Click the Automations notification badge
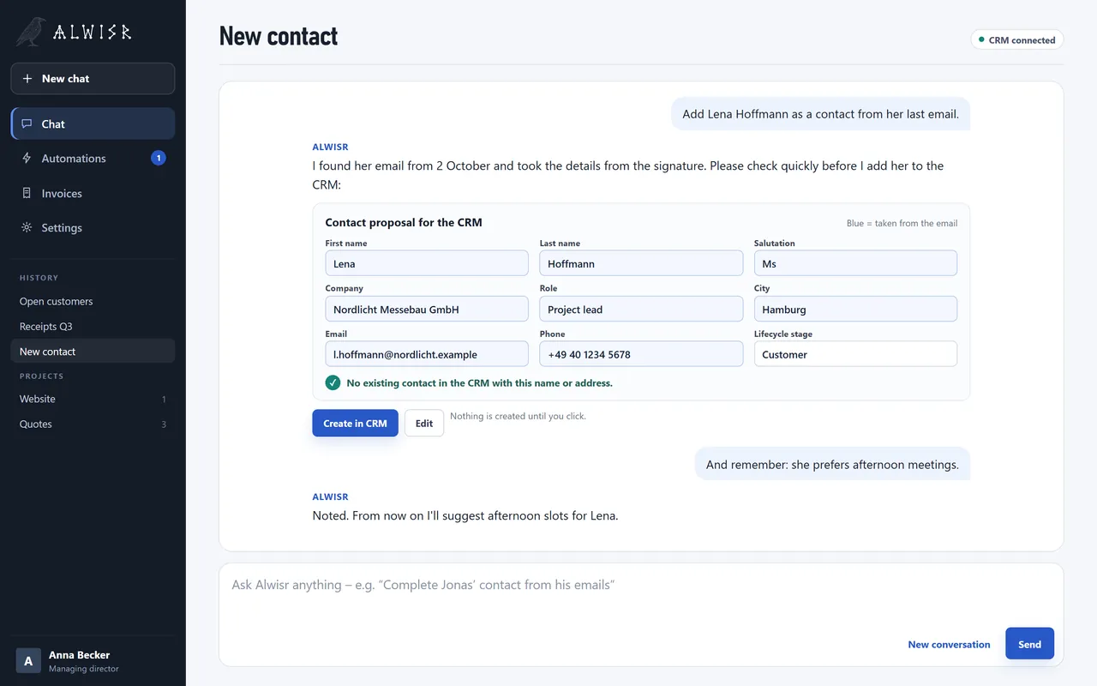1097x686 pixels. (x=158, y=158)
